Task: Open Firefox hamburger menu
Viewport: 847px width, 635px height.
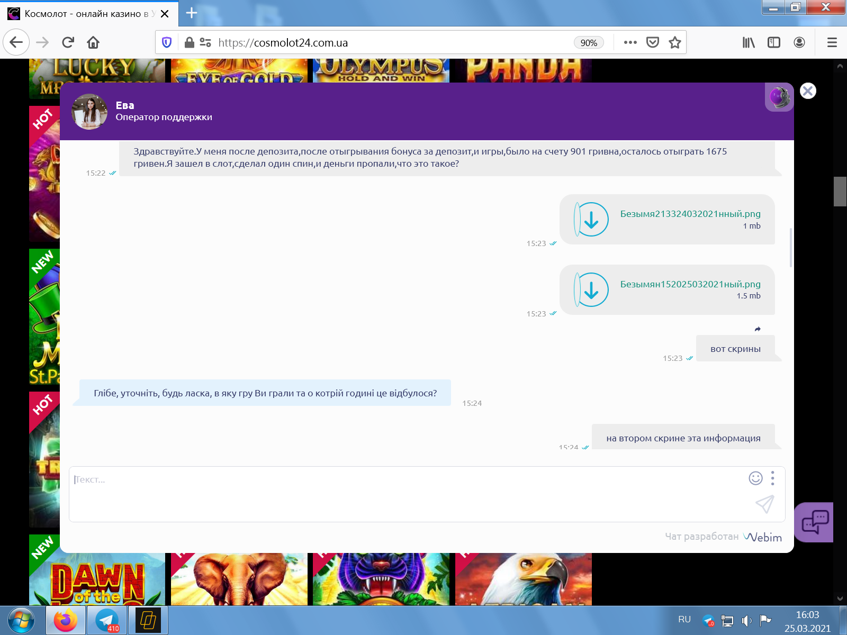Action: point(832,42)
